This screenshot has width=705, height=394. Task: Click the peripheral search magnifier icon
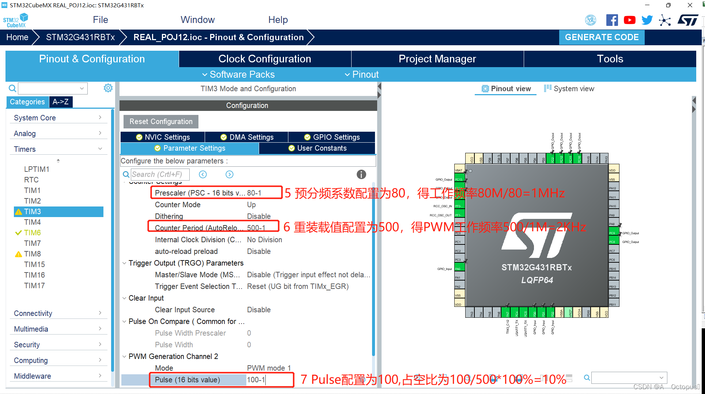tap(12, 88)
